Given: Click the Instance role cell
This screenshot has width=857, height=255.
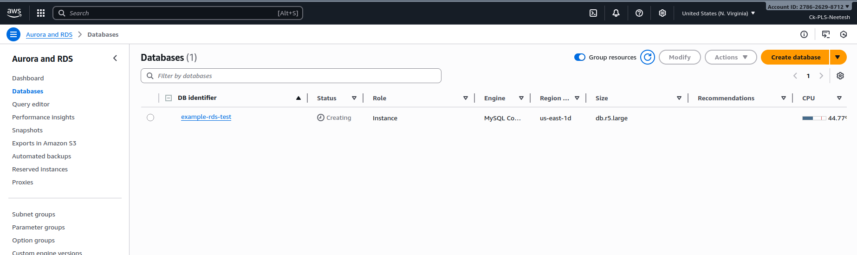Looking at the screenshot, I should [385, 118].
